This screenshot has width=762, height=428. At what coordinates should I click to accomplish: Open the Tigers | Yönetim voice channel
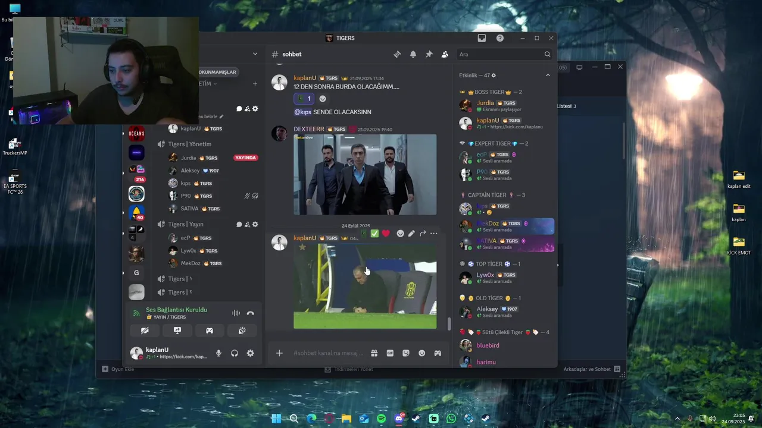(x=189, y=144)
